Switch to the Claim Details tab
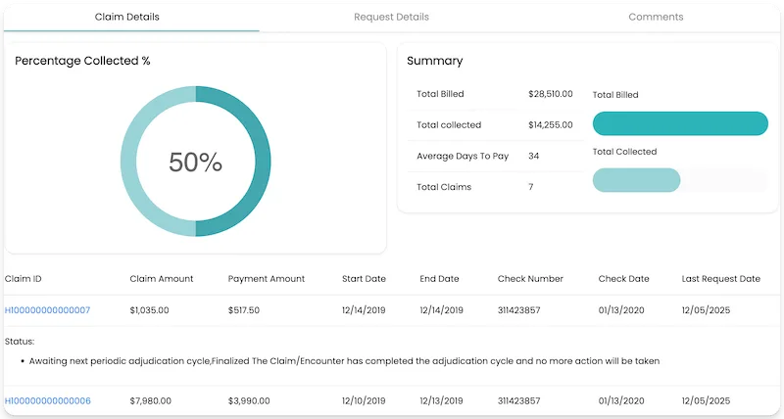 tap(127, 17)
